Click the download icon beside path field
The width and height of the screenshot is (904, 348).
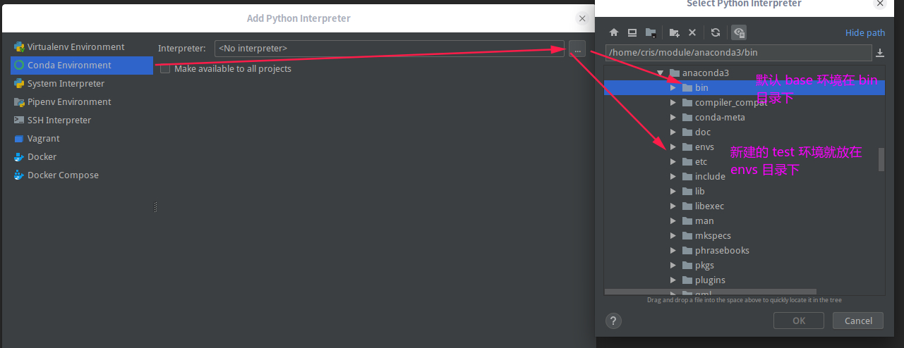pyautogui.click(x=880, y=53)
